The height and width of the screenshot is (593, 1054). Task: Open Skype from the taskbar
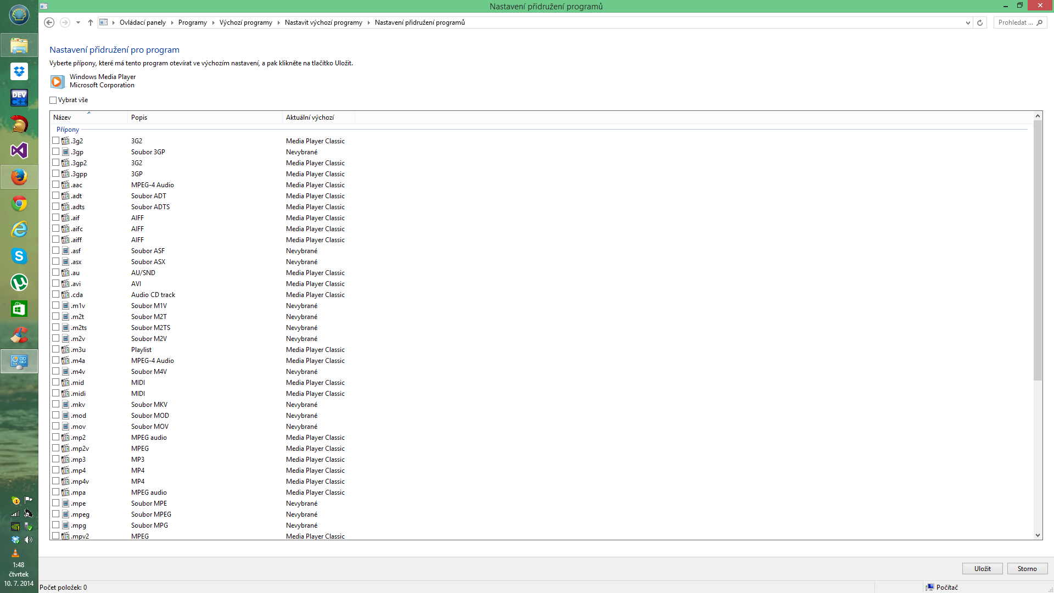pos(19,256)
